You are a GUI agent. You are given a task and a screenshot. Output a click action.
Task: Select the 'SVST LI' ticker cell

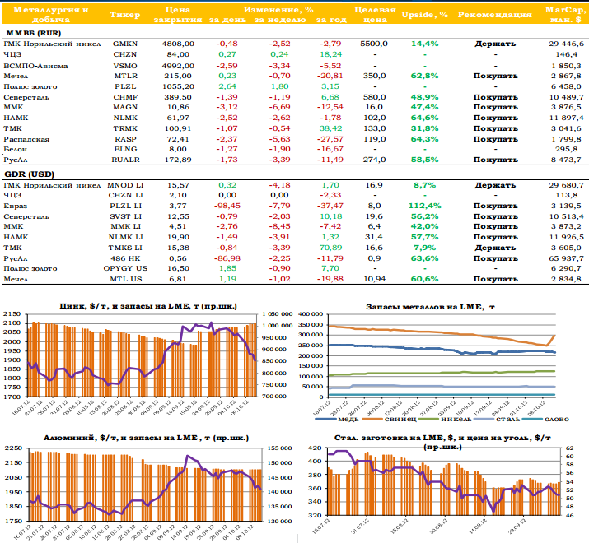pyautogui.click(x=125, y=216)
